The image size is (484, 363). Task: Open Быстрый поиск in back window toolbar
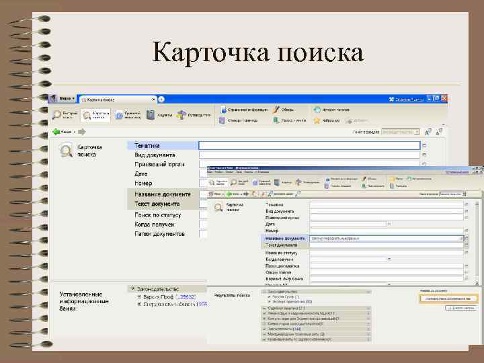pyautogui.click(x=65, y=115)
